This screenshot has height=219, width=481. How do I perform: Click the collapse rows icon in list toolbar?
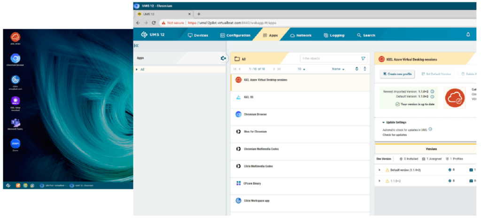click(365, 69)
